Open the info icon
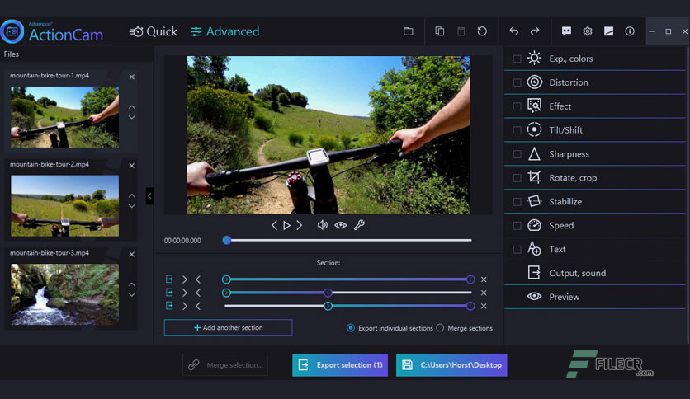This screenshot has height=399, width=690. pos(630,31)
